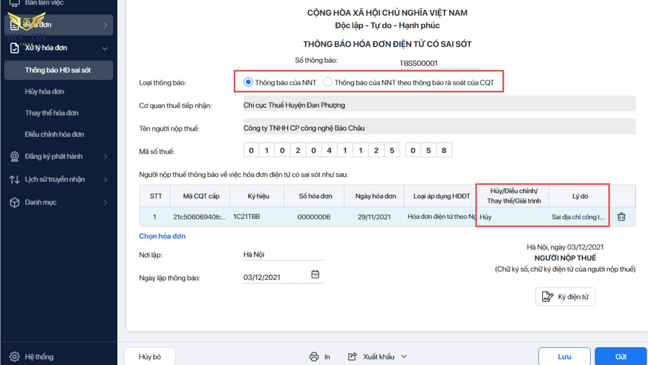
Task: Click the Lịch sử truyền nhận arrows icon
Action: click(14, 179)
